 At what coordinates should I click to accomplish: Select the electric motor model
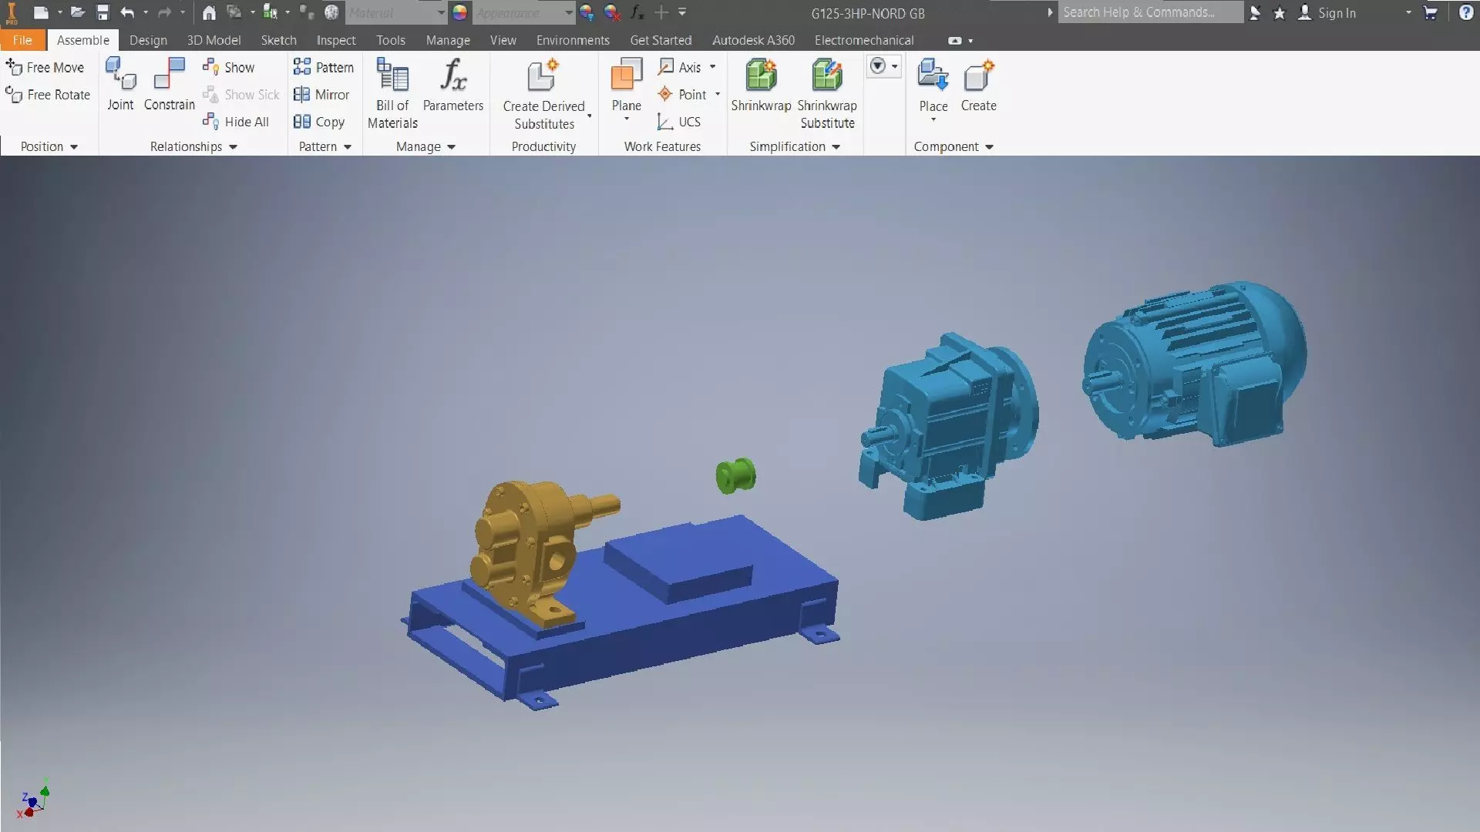pos(1193,362)
